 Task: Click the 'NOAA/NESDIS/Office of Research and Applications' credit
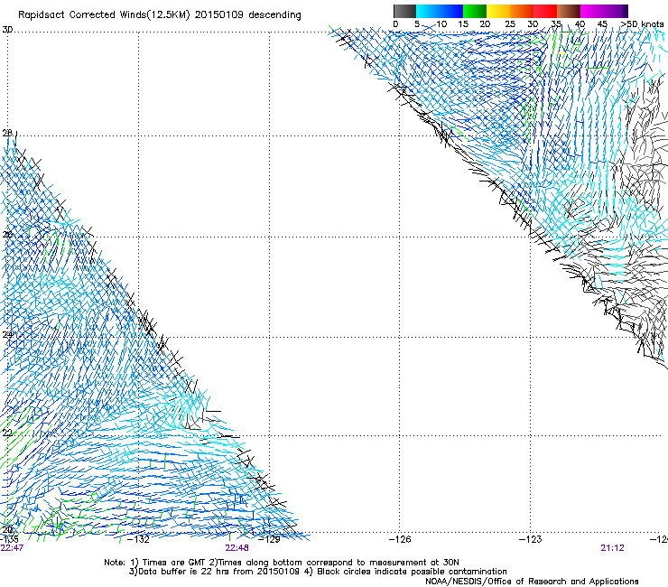532,582
